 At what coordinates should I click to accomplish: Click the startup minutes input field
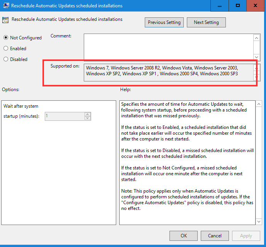[64, 116]
